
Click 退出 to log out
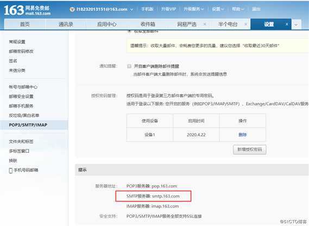(256, 9)
